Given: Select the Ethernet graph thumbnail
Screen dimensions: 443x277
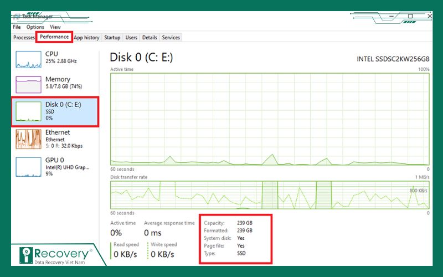Looking at the screenshot, I should (28, 138).
